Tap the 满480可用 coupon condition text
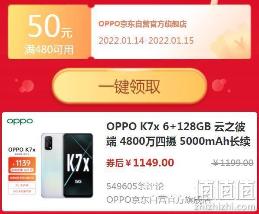259x214 pixels. click(x=49, y=50)
